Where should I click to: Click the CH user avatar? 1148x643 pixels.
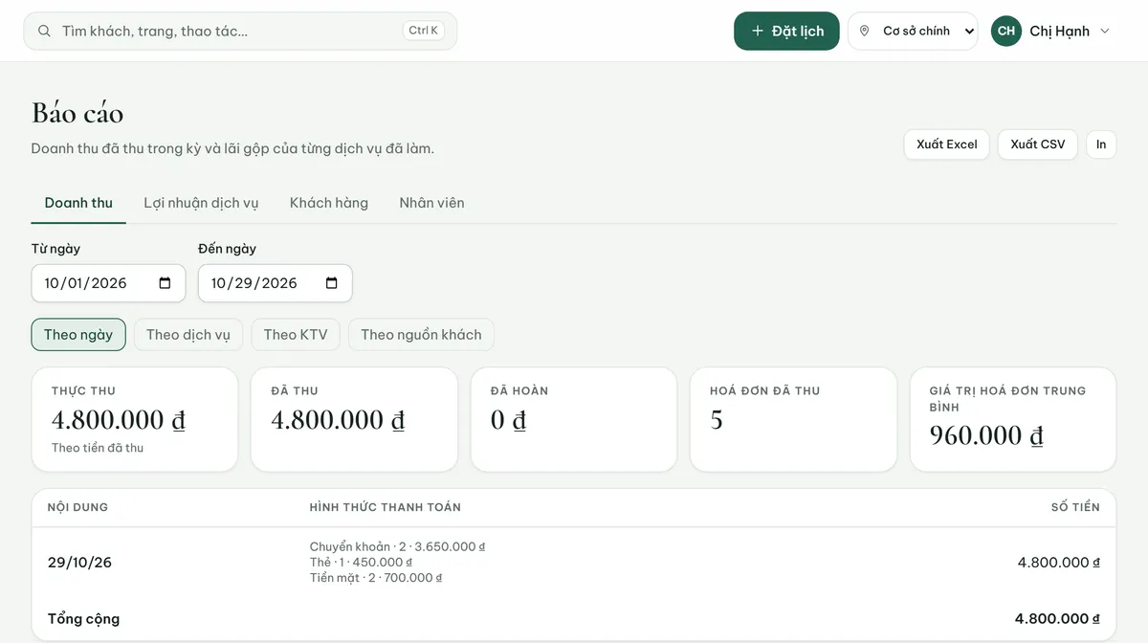(1006, 31)
